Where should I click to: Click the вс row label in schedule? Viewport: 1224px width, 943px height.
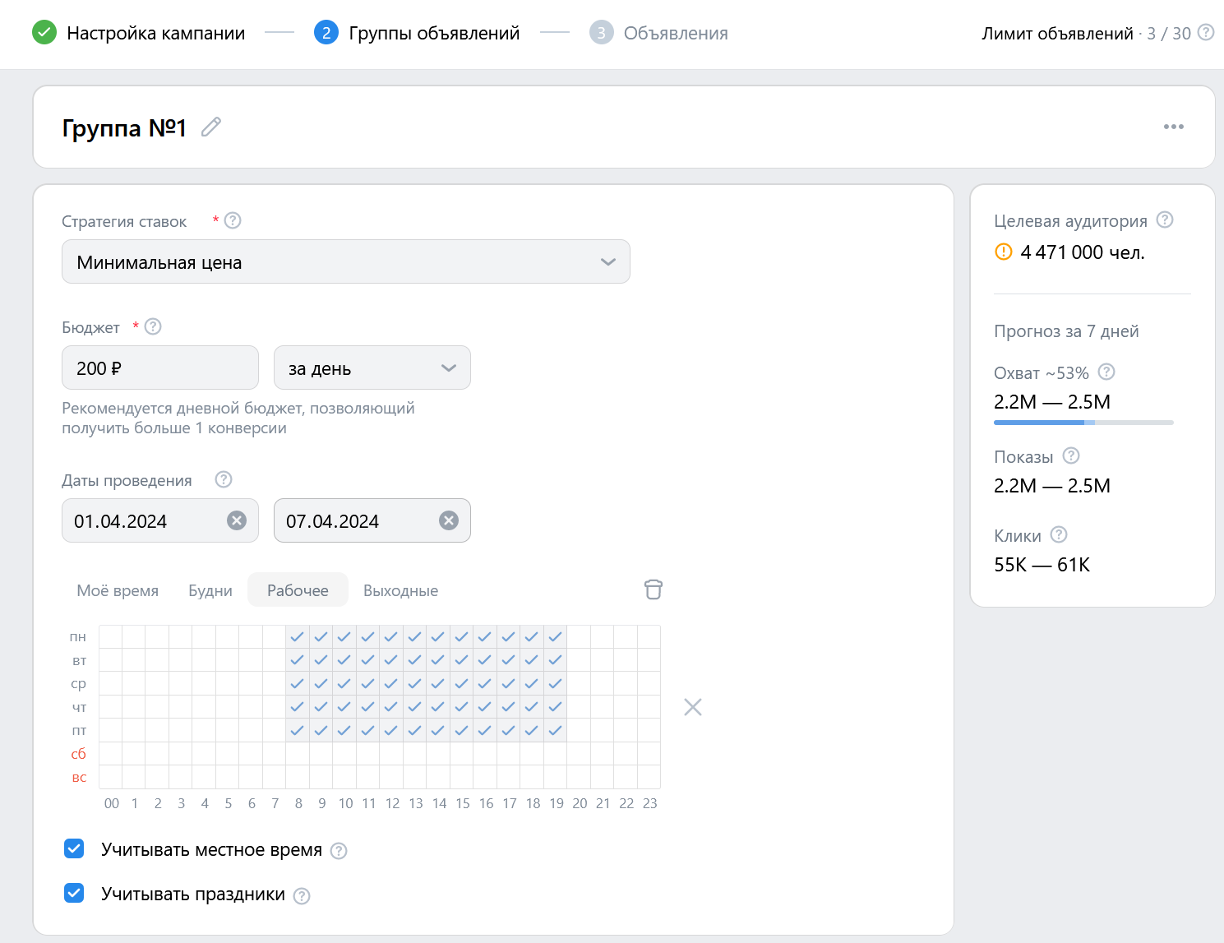(x=79, y=777)
